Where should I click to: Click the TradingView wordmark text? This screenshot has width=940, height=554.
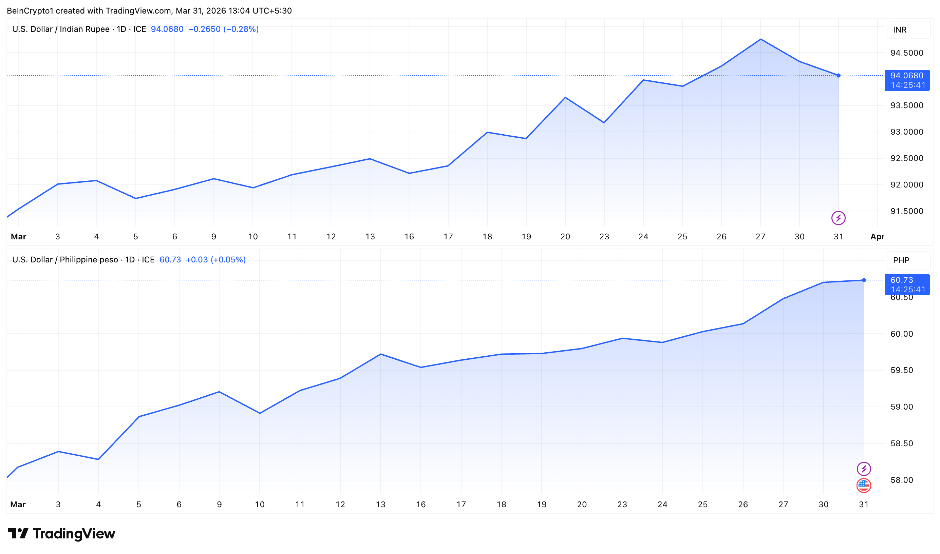click(x=74, y=534)
